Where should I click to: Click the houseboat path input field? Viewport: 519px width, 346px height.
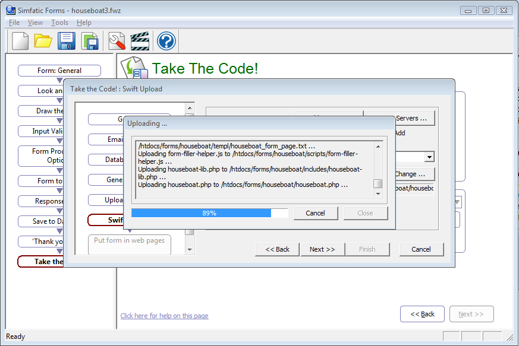click(414, 188)
